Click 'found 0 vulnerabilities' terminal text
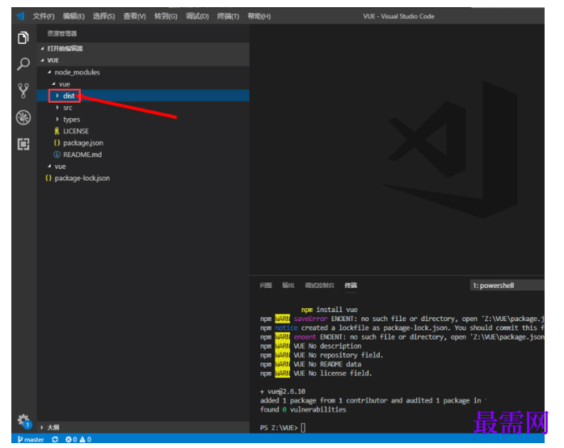The width and height of the screenshot is (564, 448). tap(303, 409)
